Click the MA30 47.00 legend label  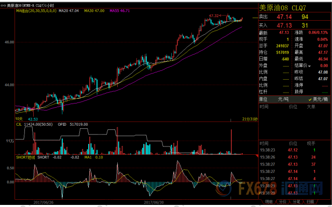tap(96, 10)
